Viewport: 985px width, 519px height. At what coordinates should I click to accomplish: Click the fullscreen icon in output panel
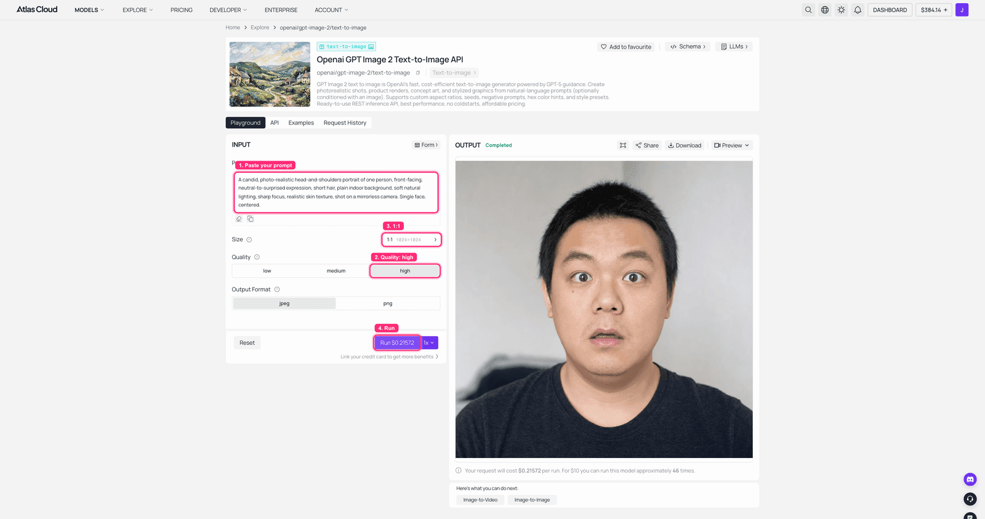point(623,145)
